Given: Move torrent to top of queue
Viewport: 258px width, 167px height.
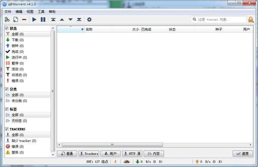Looking at the screenshot, I should point(53,20).
